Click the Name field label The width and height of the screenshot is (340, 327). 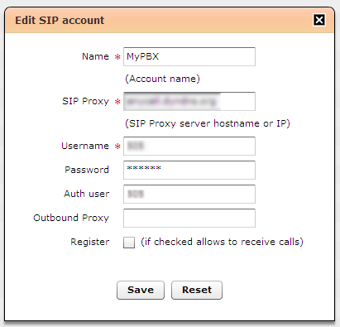(x=95, y=56)
